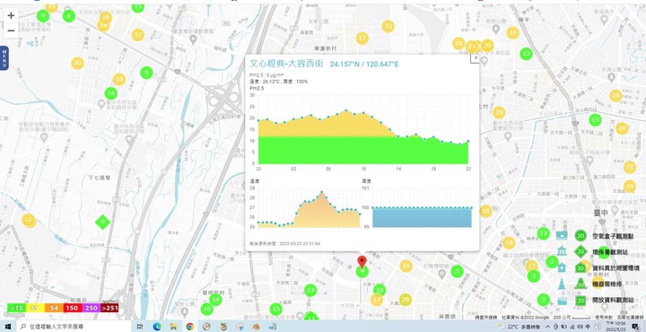Open the Windows Start menu
The width and height of the screenshot is (646, 332).
coord(7,327)
